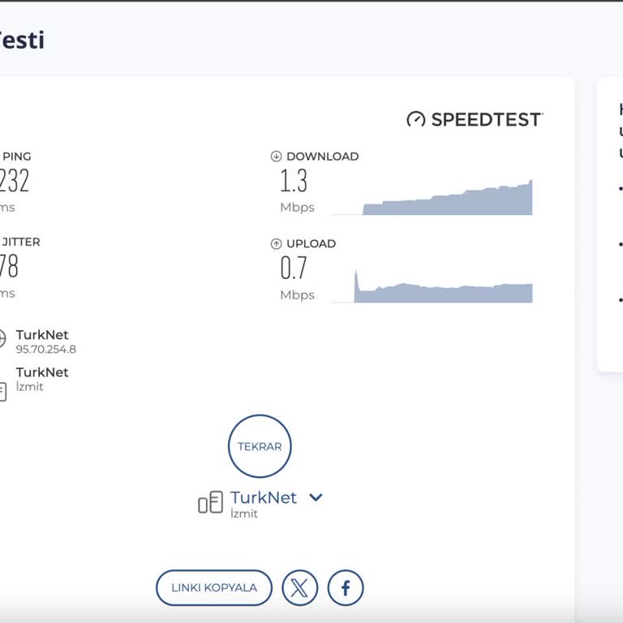Share result via X icon
This screenshot has height=623, width=623.
[x=299, y=587]
